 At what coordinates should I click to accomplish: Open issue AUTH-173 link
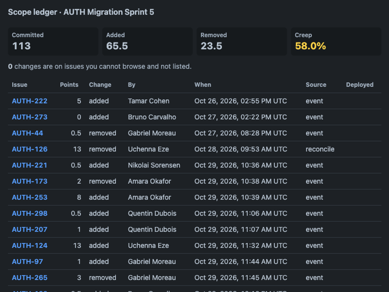click(29, 181)
